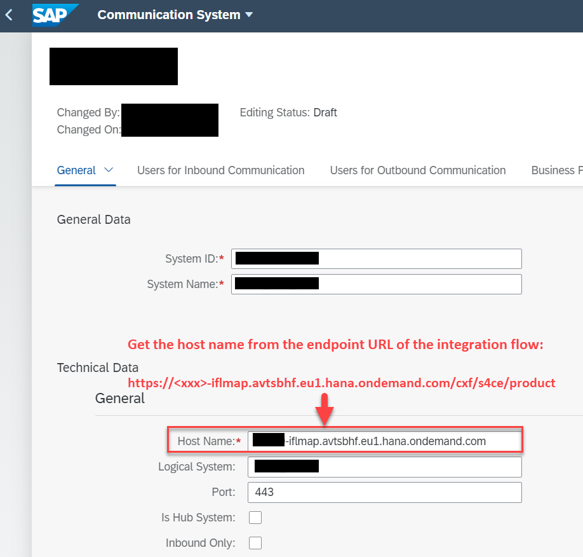Viewport: 583px width, 557px height.
Task: Select the Logical System input field
Action: [384, 467]
